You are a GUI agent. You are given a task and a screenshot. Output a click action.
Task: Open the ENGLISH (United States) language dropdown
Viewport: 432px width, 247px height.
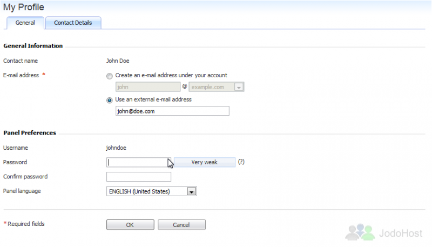coord(152,191)
